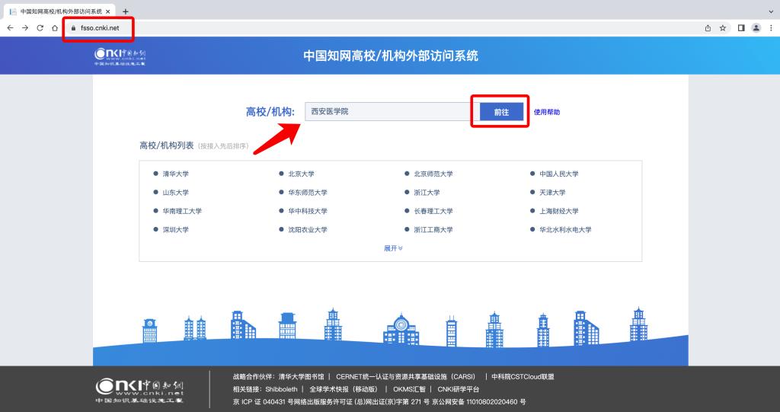The image size is (780, 412).
Task: Select 沈阳农业大学 from the list
Action: pos(308,230)
